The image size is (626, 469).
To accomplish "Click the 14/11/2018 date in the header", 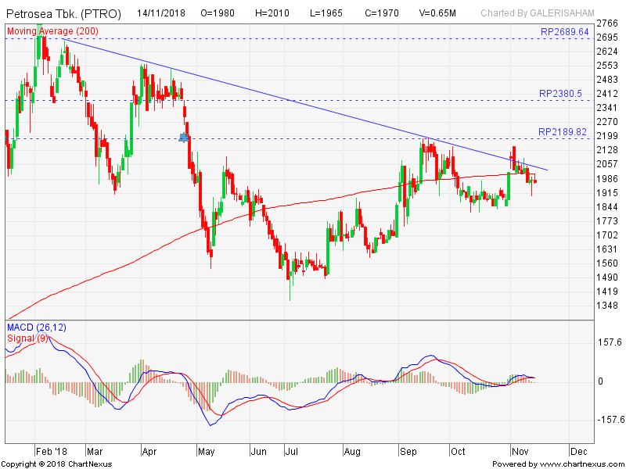I will point(163,13).
